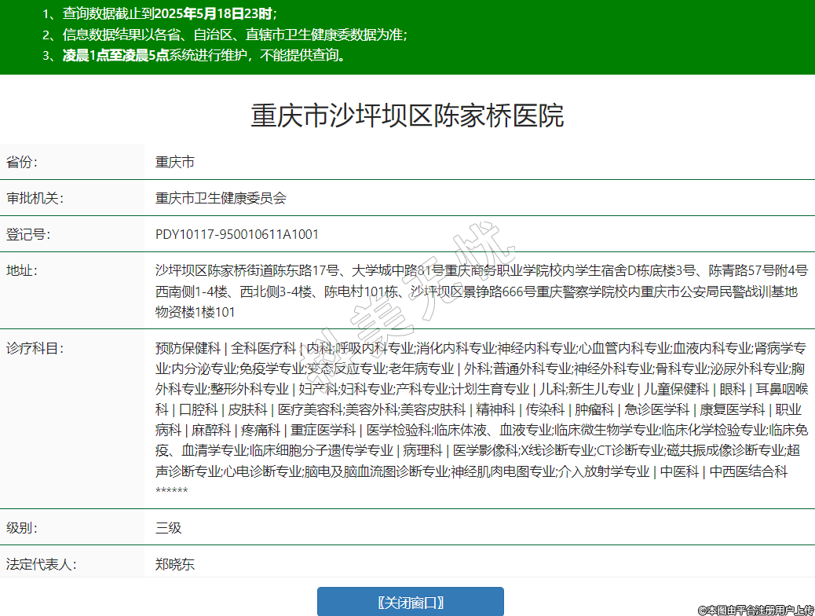
Task: Click registration number PDY10117-950010611A1001
Action: [x=237, y=234]
